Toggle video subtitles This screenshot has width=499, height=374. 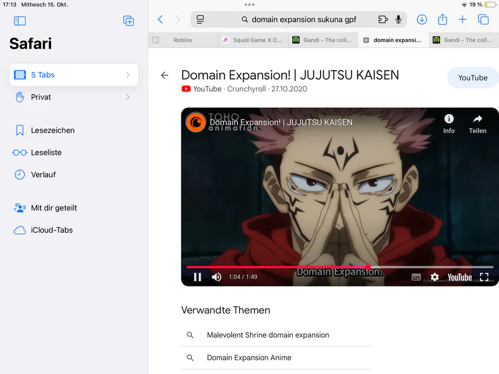(416, 277)
